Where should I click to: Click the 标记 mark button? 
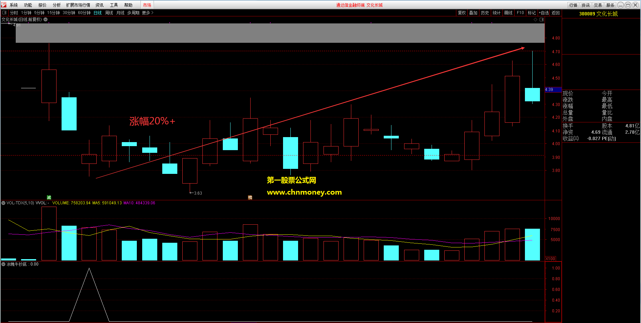(532, 13)
